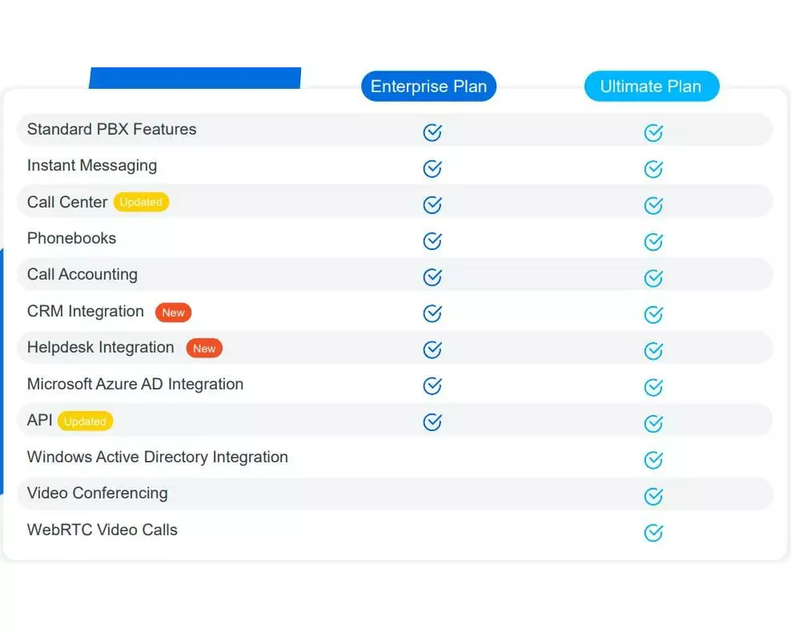Click Enterprise checkmark in API row
791x633 pixels.
(432, 421)
